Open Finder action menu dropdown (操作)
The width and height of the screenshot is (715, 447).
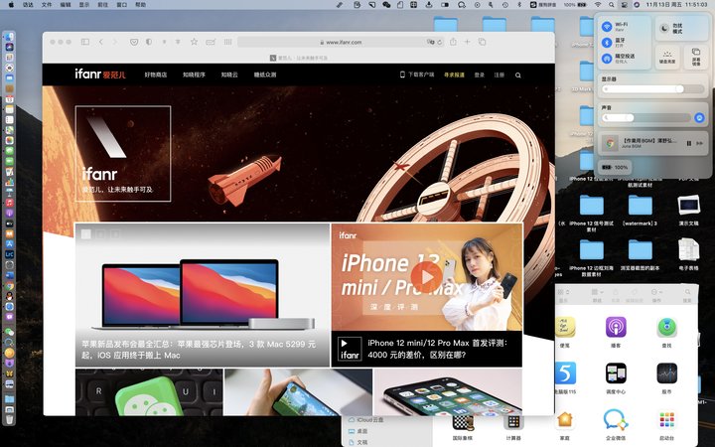tap(656, 294)
